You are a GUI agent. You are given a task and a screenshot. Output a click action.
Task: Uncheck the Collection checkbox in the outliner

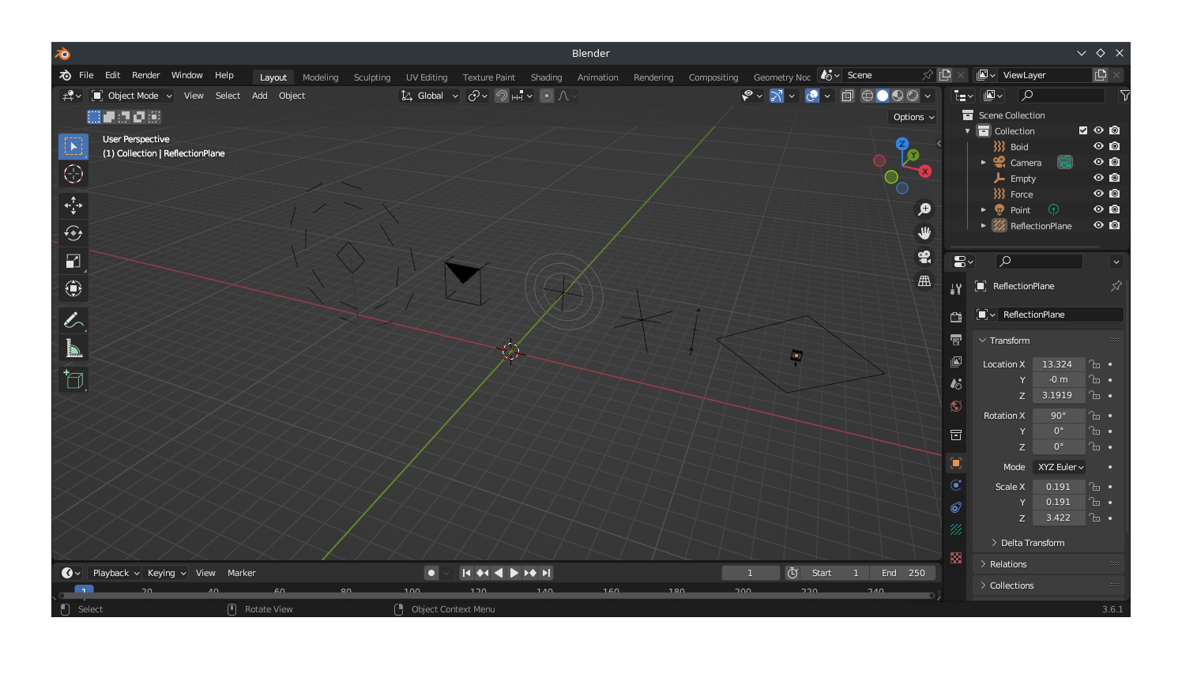pos(1084,130)
